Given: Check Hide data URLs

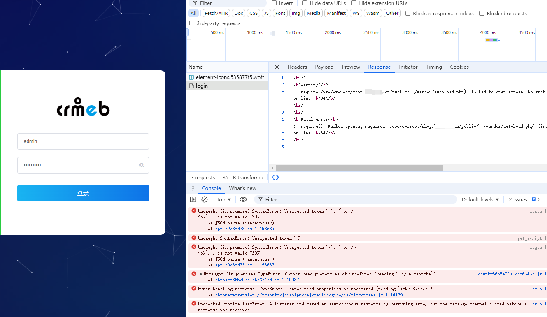Looking at the screenshot, I should [x=305, y=3].
